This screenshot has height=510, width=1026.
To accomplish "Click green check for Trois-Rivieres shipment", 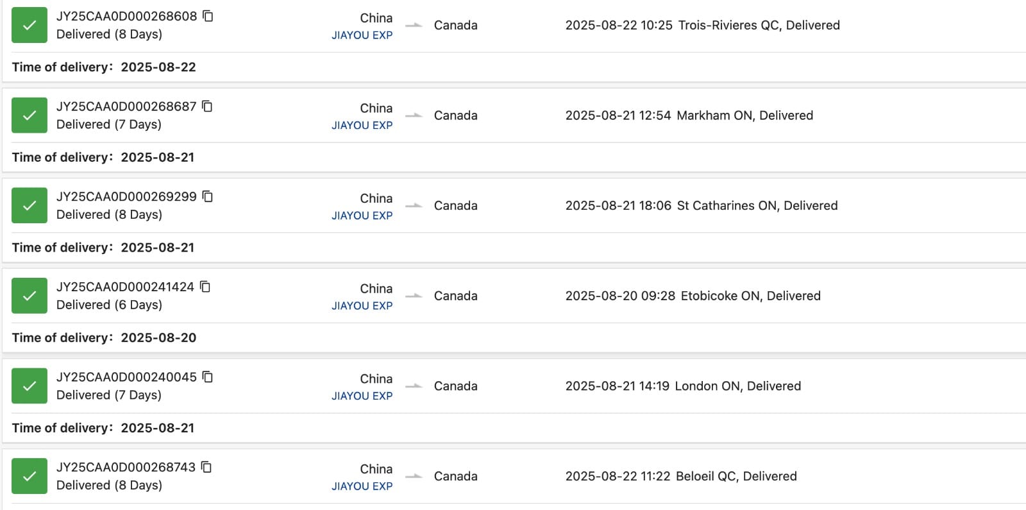I will pyautogui.click(x=29, y=25).
